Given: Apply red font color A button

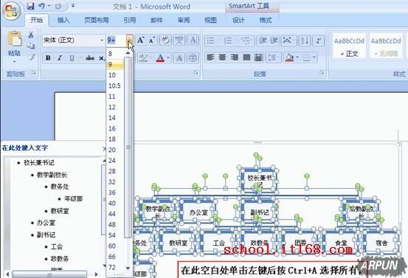Looking at the screenshot, I should point(161,58).
